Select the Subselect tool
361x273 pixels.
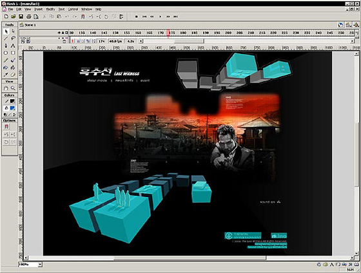[13, 32]
